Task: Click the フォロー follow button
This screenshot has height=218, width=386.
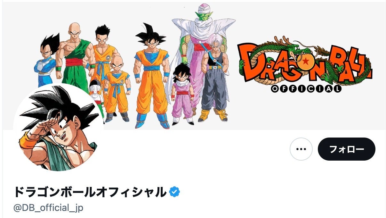Action: click(346, 149)
